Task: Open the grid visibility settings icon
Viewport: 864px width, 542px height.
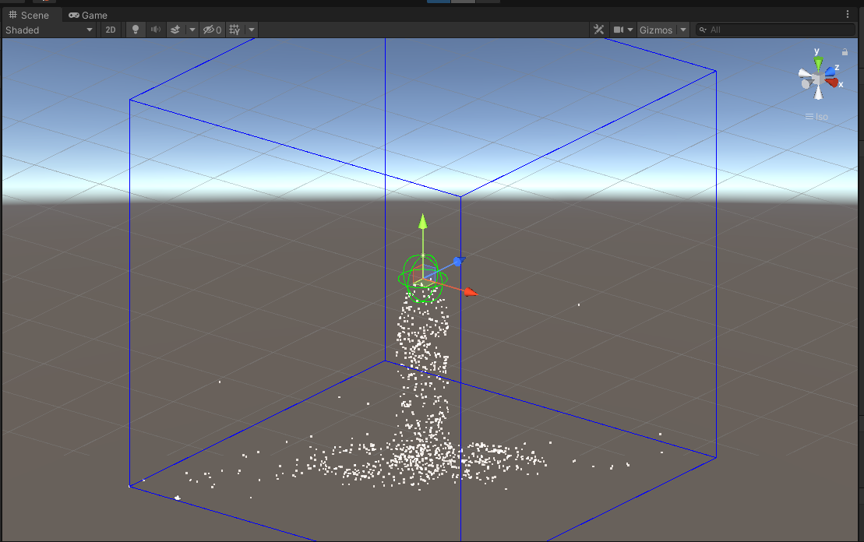Action: (234, 30)
